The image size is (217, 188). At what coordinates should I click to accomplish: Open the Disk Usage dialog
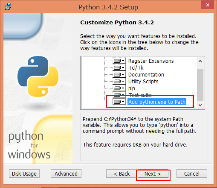(x=24, y=173)
